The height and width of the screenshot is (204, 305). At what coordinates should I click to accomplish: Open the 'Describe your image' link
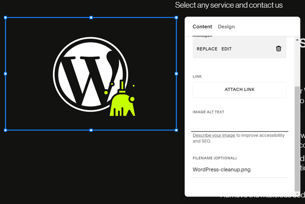pyautogui.click(x=214, y=135)
